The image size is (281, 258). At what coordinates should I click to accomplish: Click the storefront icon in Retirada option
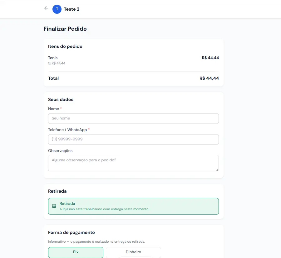[54, 206]
